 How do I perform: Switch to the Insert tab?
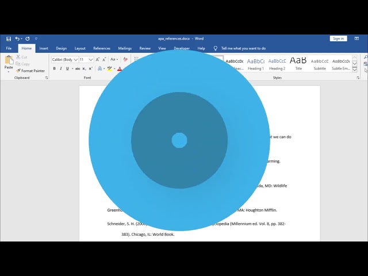tap(44, 48)
